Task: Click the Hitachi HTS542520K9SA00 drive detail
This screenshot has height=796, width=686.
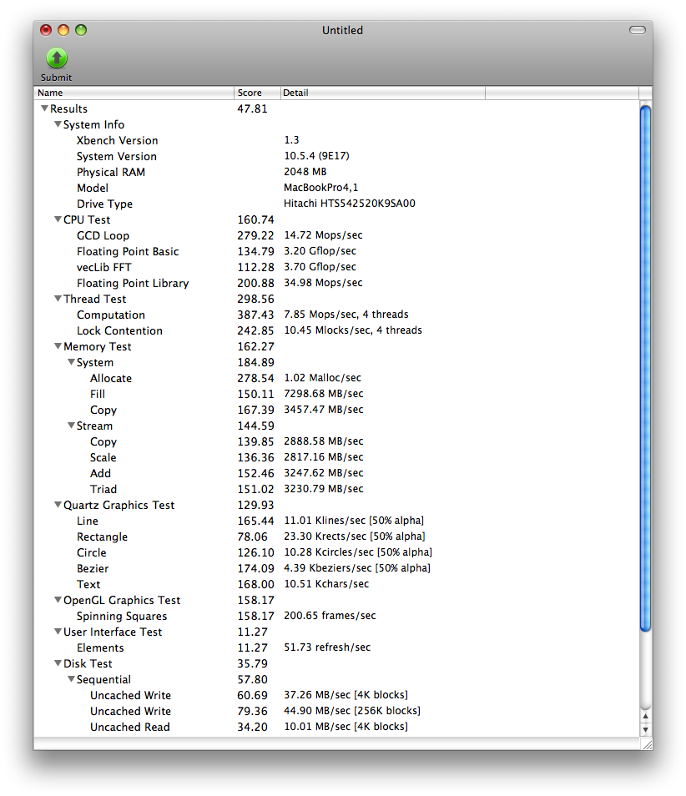Action: pyautogui.click(x=350, y=204)
